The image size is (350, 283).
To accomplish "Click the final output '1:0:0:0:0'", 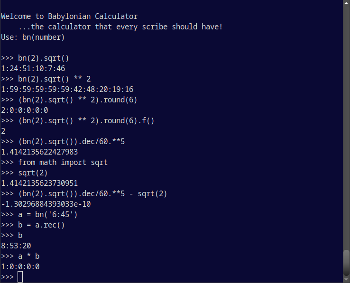I will coord(20,267).
